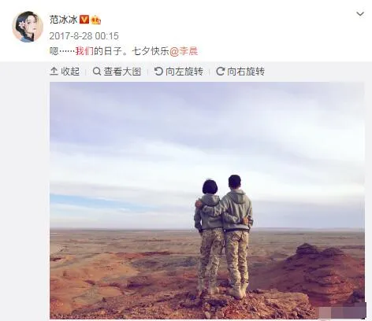
Task: Open 范冰冰's round profile avatar
Action: pos(28,27)
